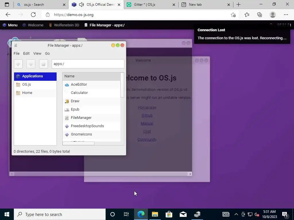294x220 pixels.
Task: Open Github link in Welcome window
Action: coord(147,115)
